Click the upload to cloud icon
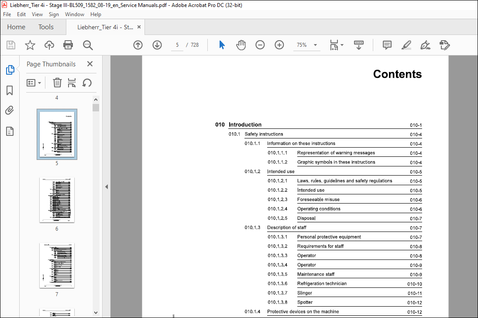This screenshot has width=478, height=318. 49,45
